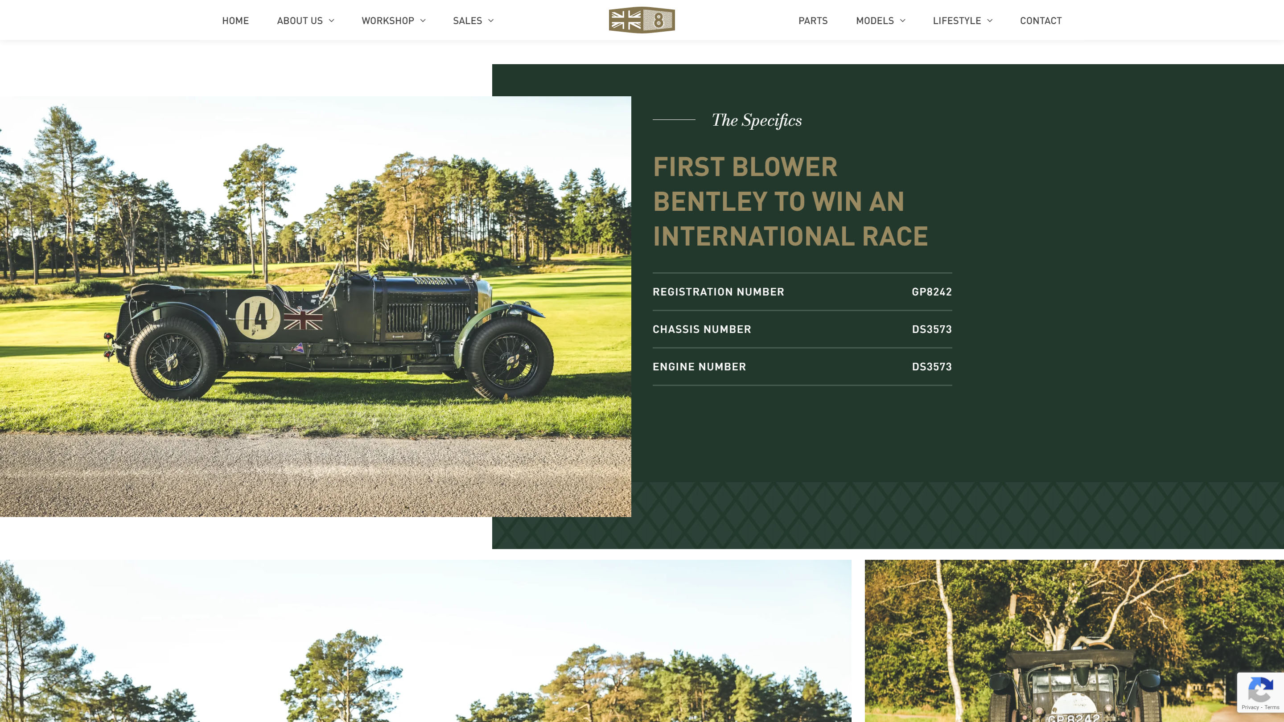
Task: Click the wide landscape trees photo
Action: 425,640
